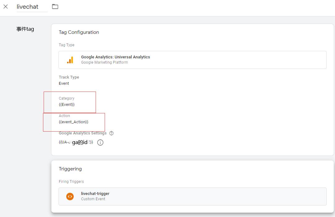Open the livechat-trigger firing trigger
Viewport: 335px width, 217px height.
pos(193,197)
